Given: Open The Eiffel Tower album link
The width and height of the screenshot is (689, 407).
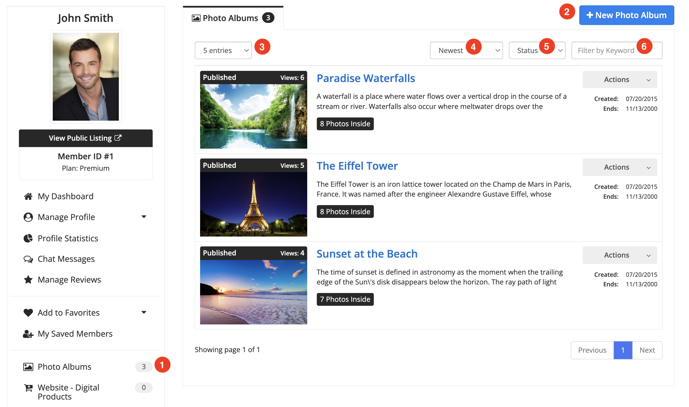Looking at the screenshot, I should [x=357, y=166].
